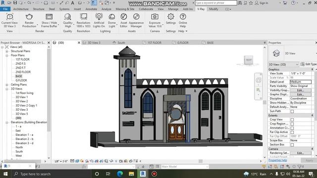The image size is (317, 178).
Task: Collapse the 3D Views node
Action: pos(7,89)
